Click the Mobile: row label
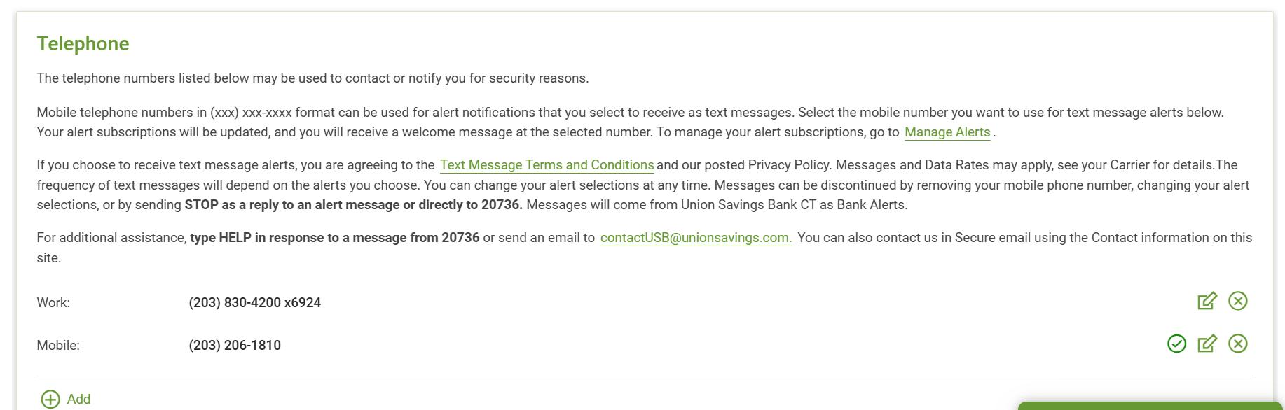 (58, 346)
